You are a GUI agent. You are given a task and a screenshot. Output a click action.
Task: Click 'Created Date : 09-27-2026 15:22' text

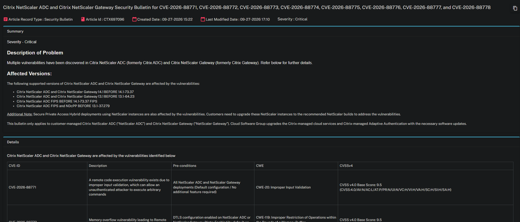(165, 19)
